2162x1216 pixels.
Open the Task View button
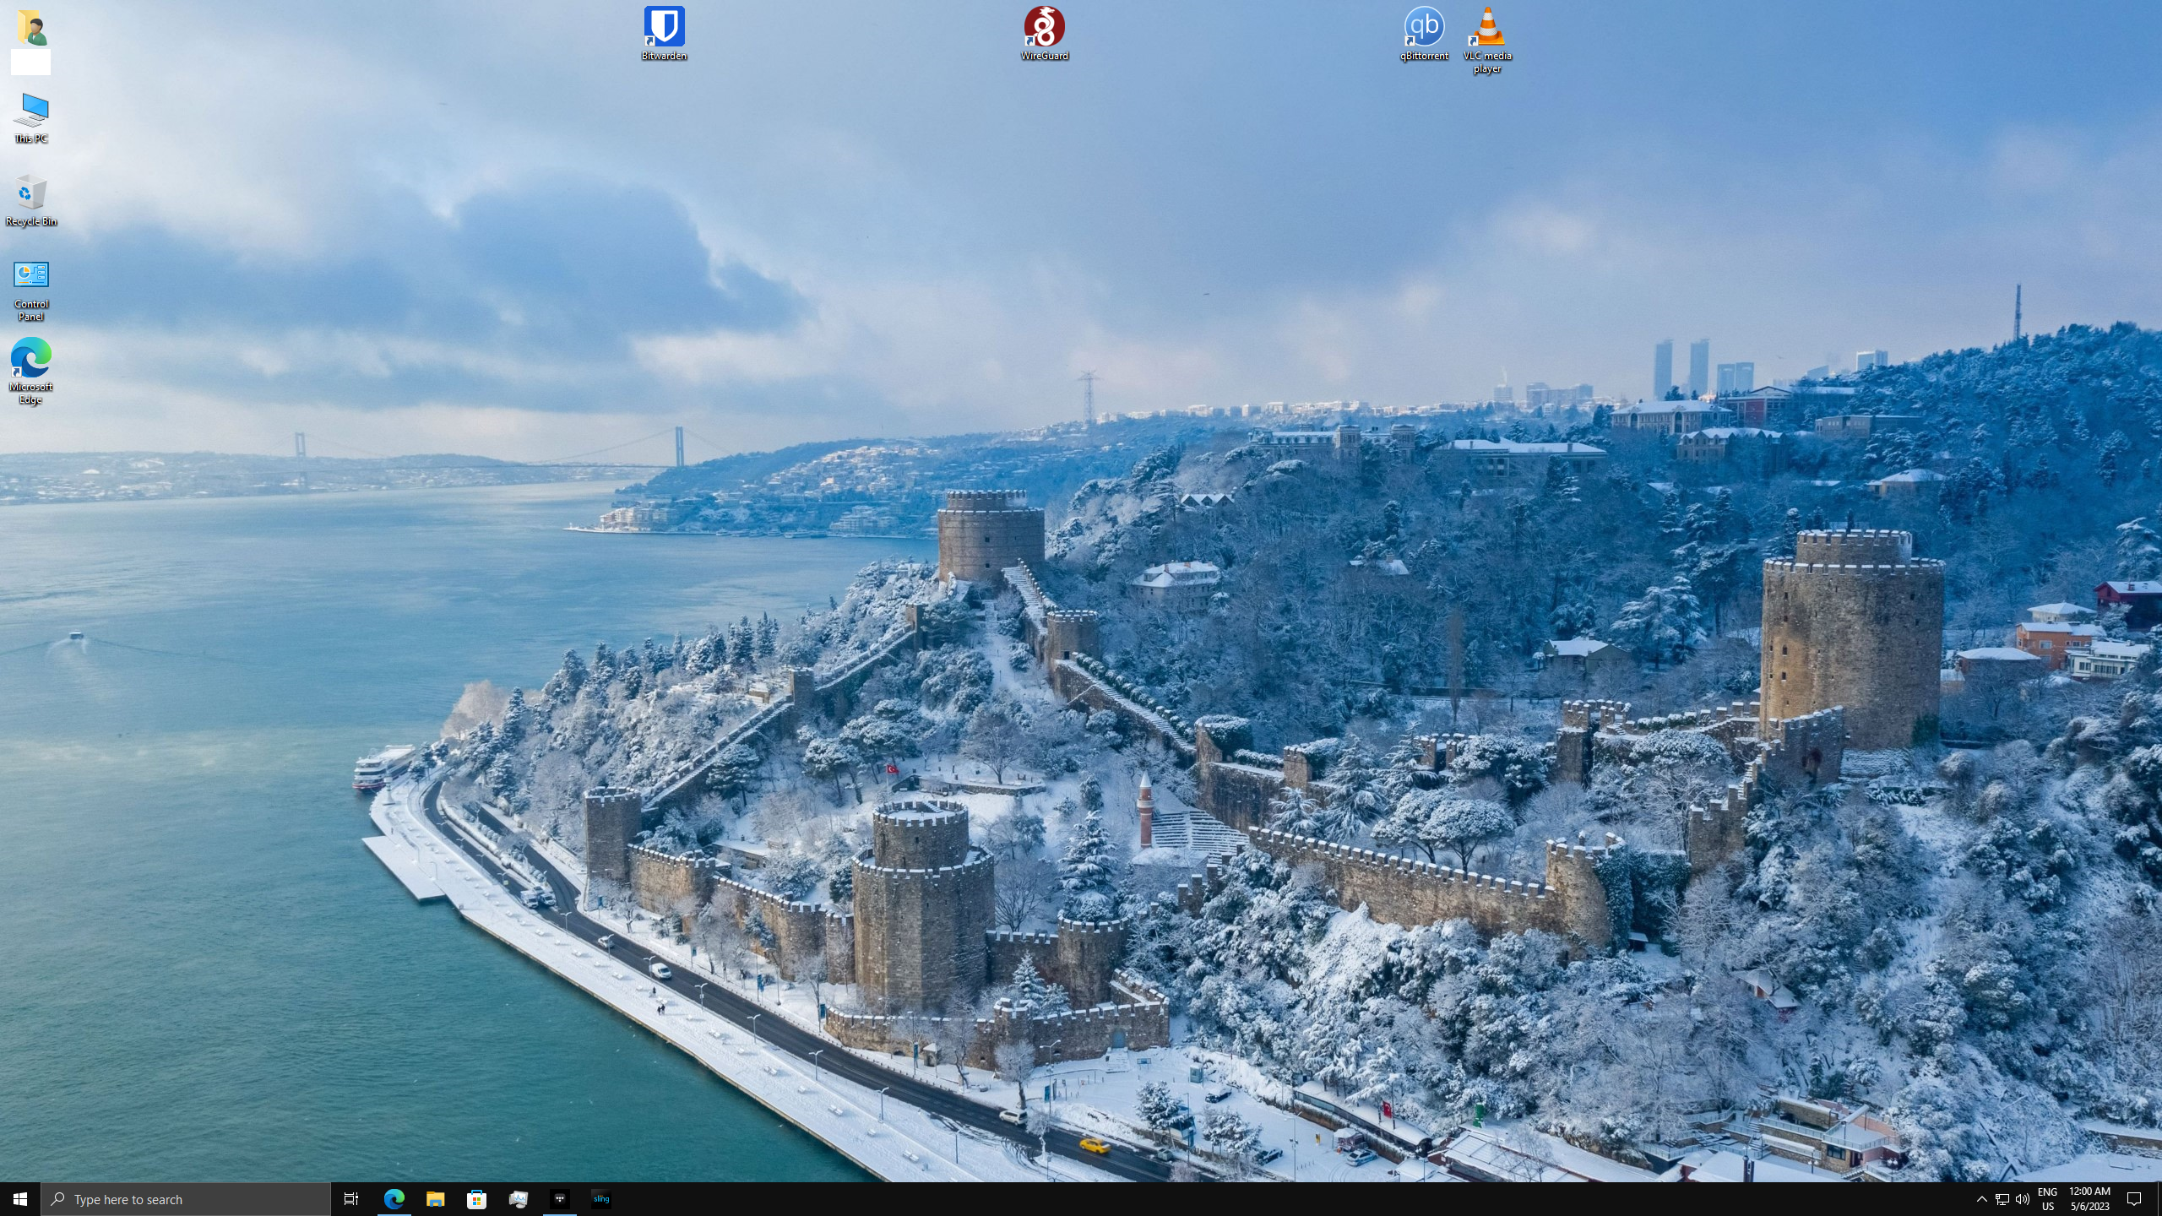click(x=351, y=1199)
